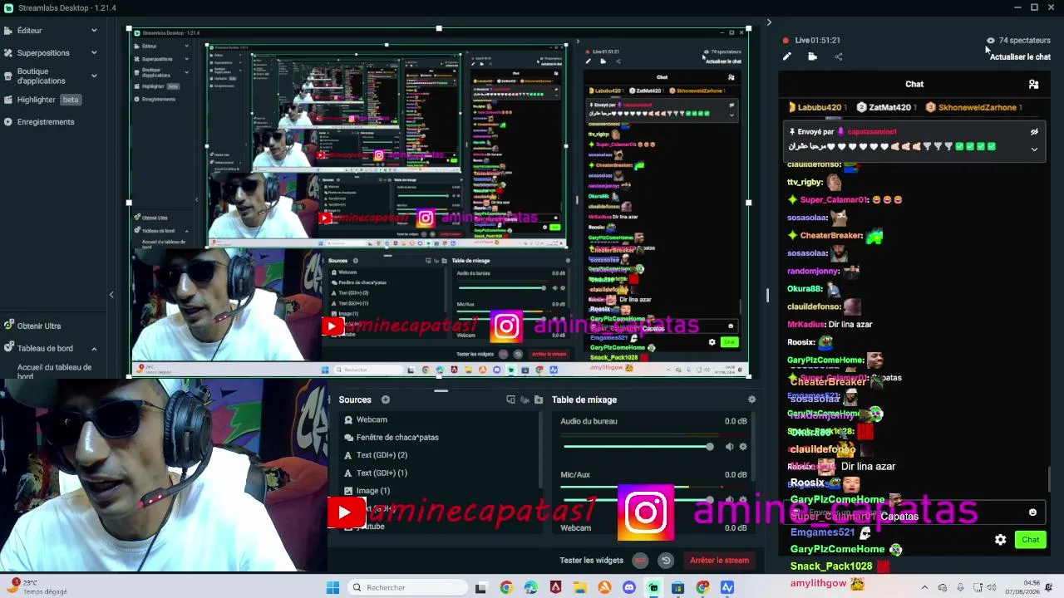Share the stream via share icon
The height and width of the screenshot is (598, 1064).
[838, 56]
